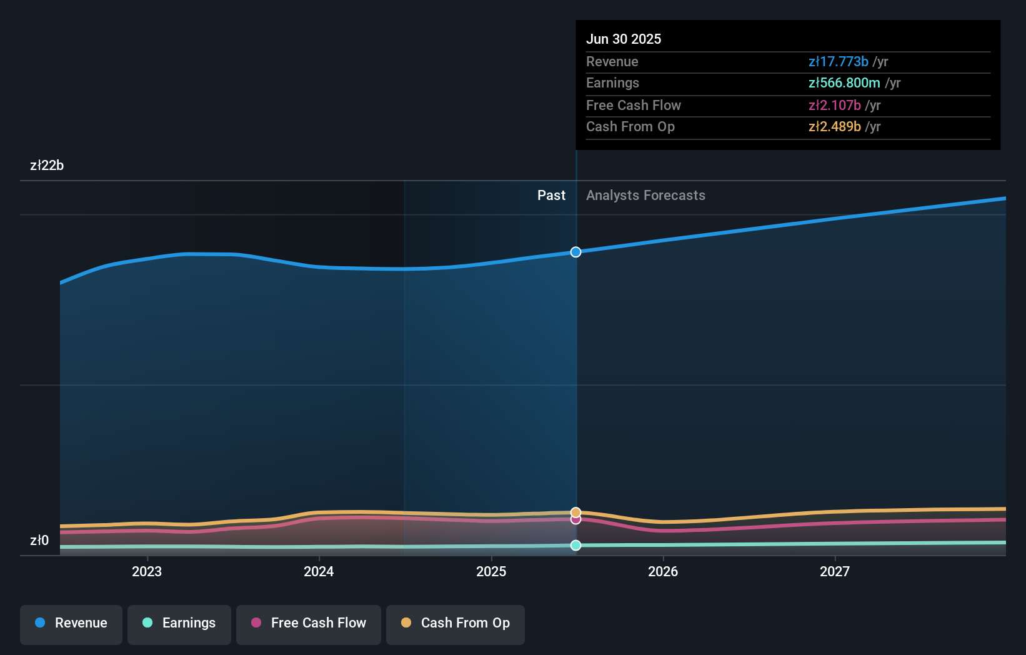Click the zł2.107b Free Cash Flow value
The height and width of the screenshot is (655, 1026).
[x=835, y=105]
